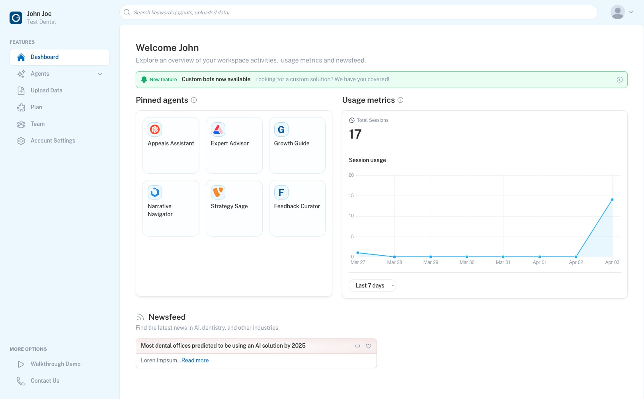Open the user profile dropdown arrow
Screen dimensions: 644x399
click(x=631, y=12)
